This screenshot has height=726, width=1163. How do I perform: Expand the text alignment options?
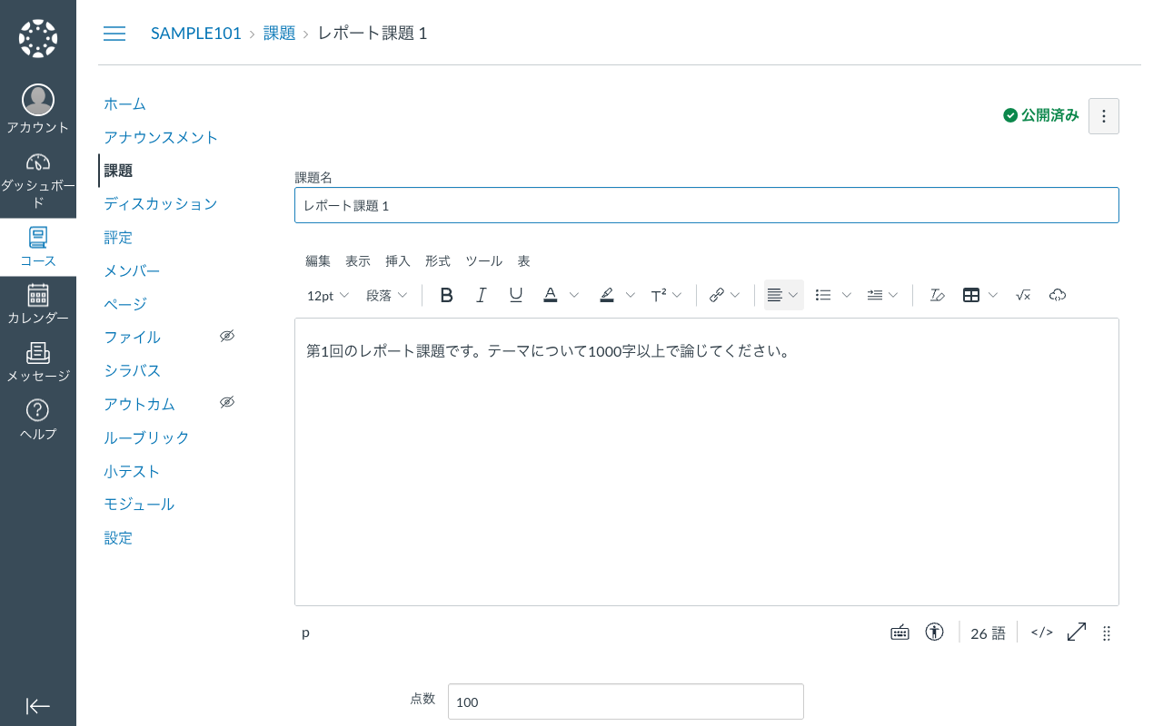coord(794,294)
